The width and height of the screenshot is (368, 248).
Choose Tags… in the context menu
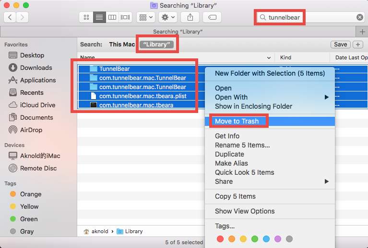(x=270, y=226)
